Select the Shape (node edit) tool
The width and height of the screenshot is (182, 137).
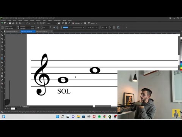pyautogui.click(x=2, y=35)
